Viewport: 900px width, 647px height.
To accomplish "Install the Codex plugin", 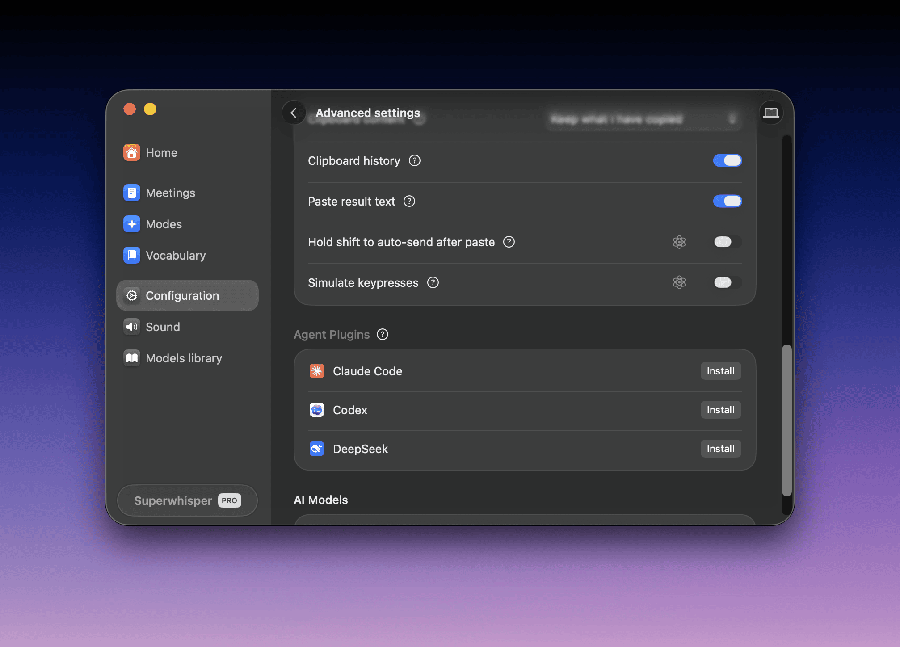I will 721,410.
